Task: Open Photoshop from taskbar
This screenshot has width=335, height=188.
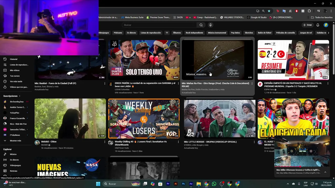Action: pos(183,184)
